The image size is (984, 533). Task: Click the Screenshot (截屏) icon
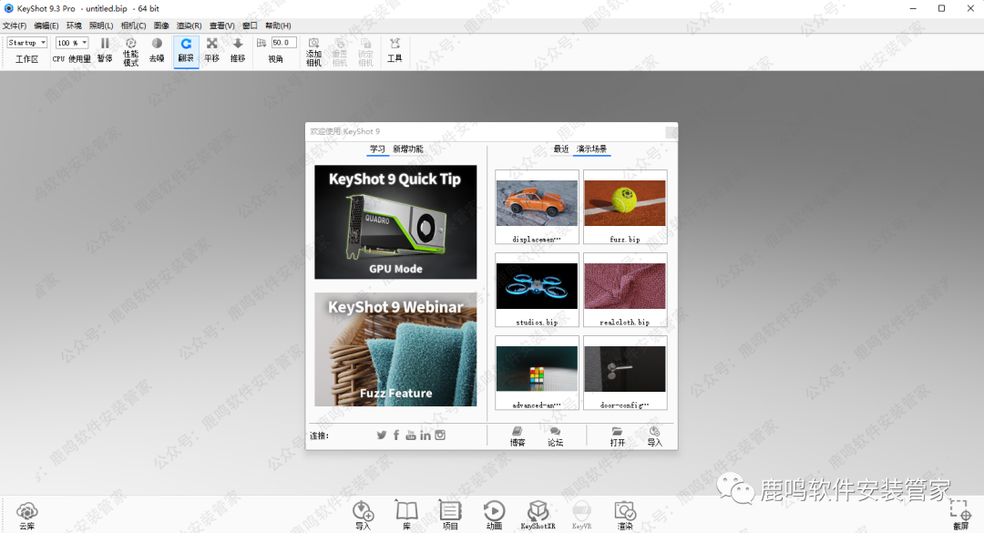(x=960, y=515)
